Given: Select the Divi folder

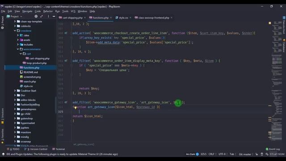Looking at the screenshot, I should pos(23,95).
